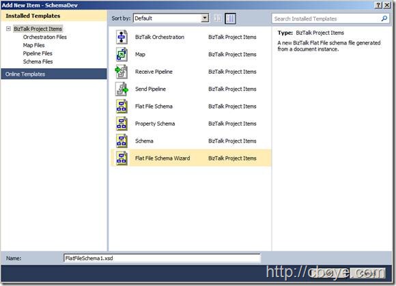Select the Send Pipeline label

tap(150, 89)
